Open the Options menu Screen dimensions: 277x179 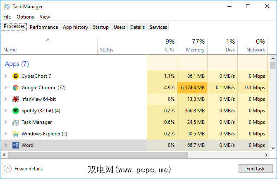coord(25,17)
